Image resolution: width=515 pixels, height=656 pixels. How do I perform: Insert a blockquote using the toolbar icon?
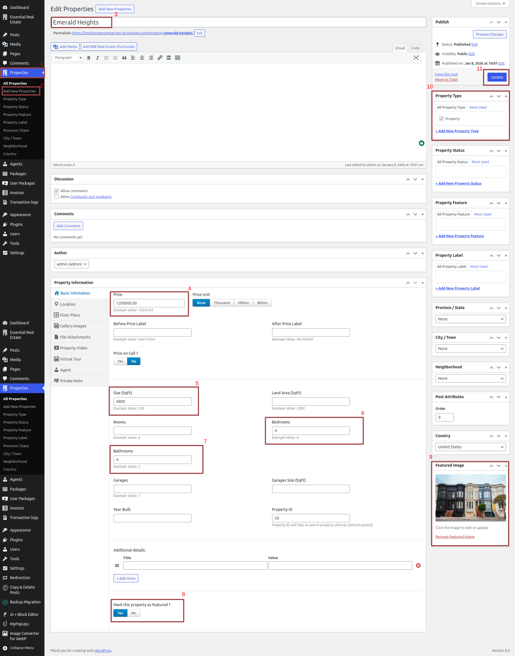pyautogui.click(x=124, y=58)
